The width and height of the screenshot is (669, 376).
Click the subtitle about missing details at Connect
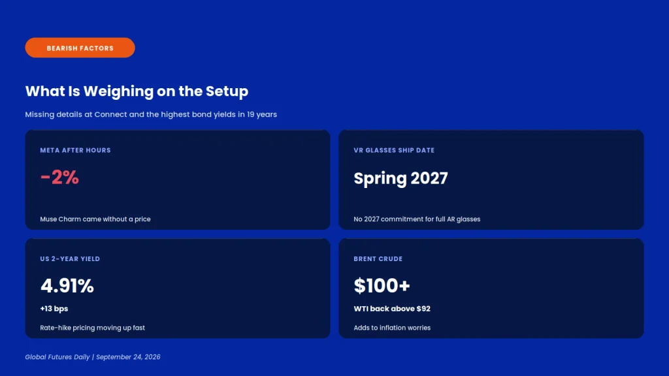click(151, 114)
